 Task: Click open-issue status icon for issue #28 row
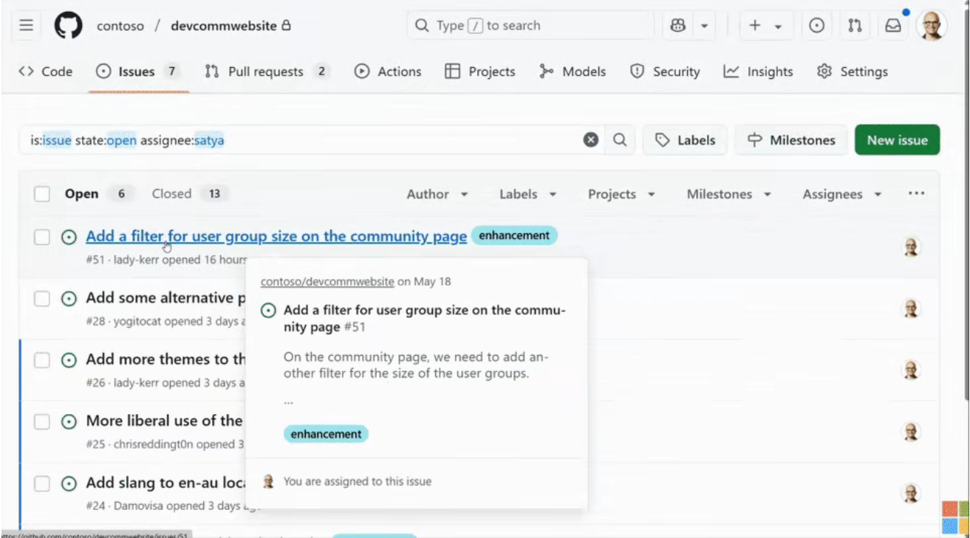(69, 299)
